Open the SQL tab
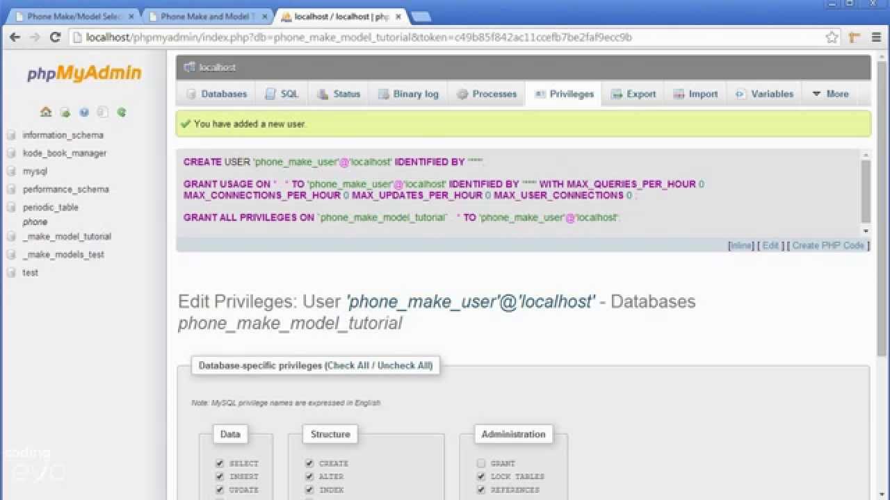 (282, 94)
